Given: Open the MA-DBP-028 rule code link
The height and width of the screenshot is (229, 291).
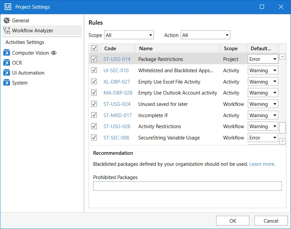Looking at the screenshot, I should click(x=118, y=93).
